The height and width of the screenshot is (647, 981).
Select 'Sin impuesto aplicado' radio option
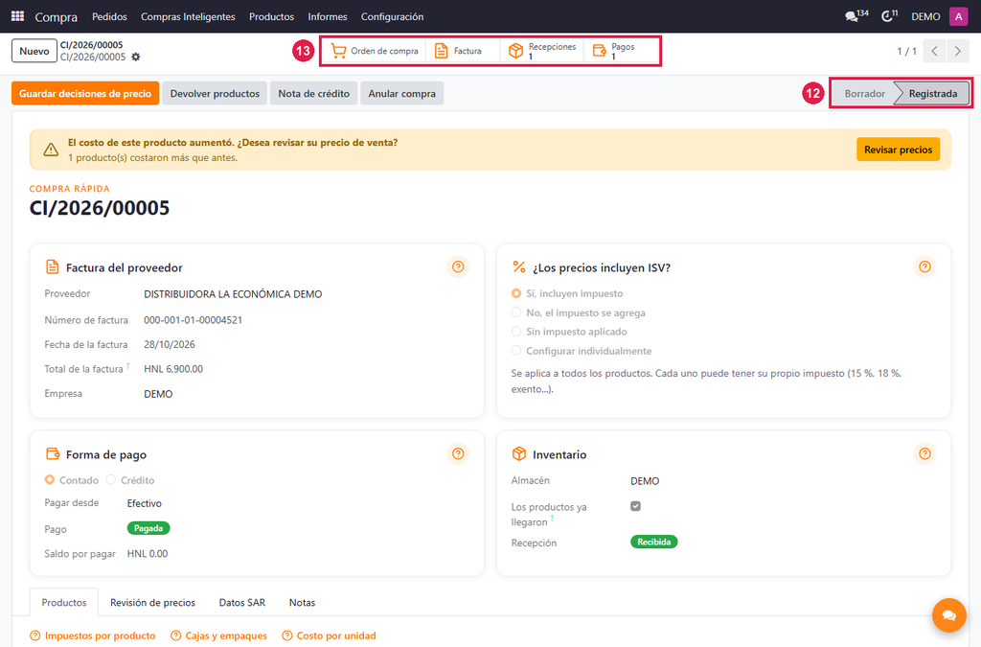coord(516,332)
